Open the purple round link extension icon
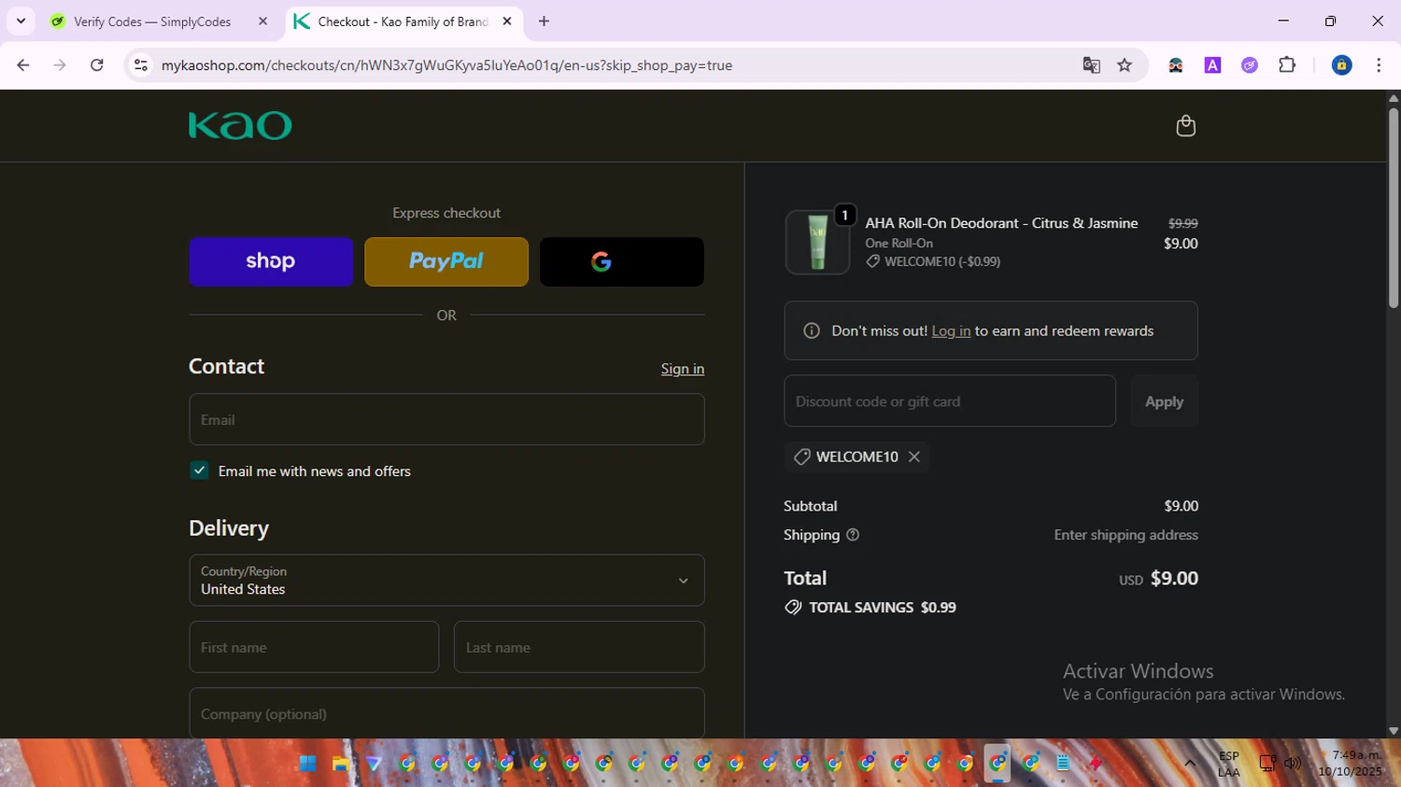The height and width of the screenshot is (787, 1401). tap(1250, 65)
